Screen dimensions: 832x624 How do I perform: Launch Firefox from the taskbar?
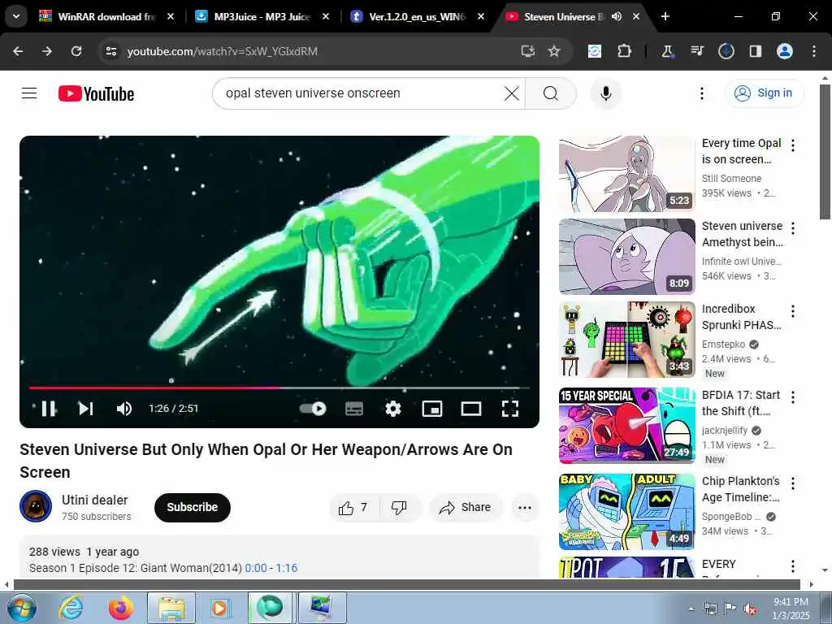click(121, 608)
